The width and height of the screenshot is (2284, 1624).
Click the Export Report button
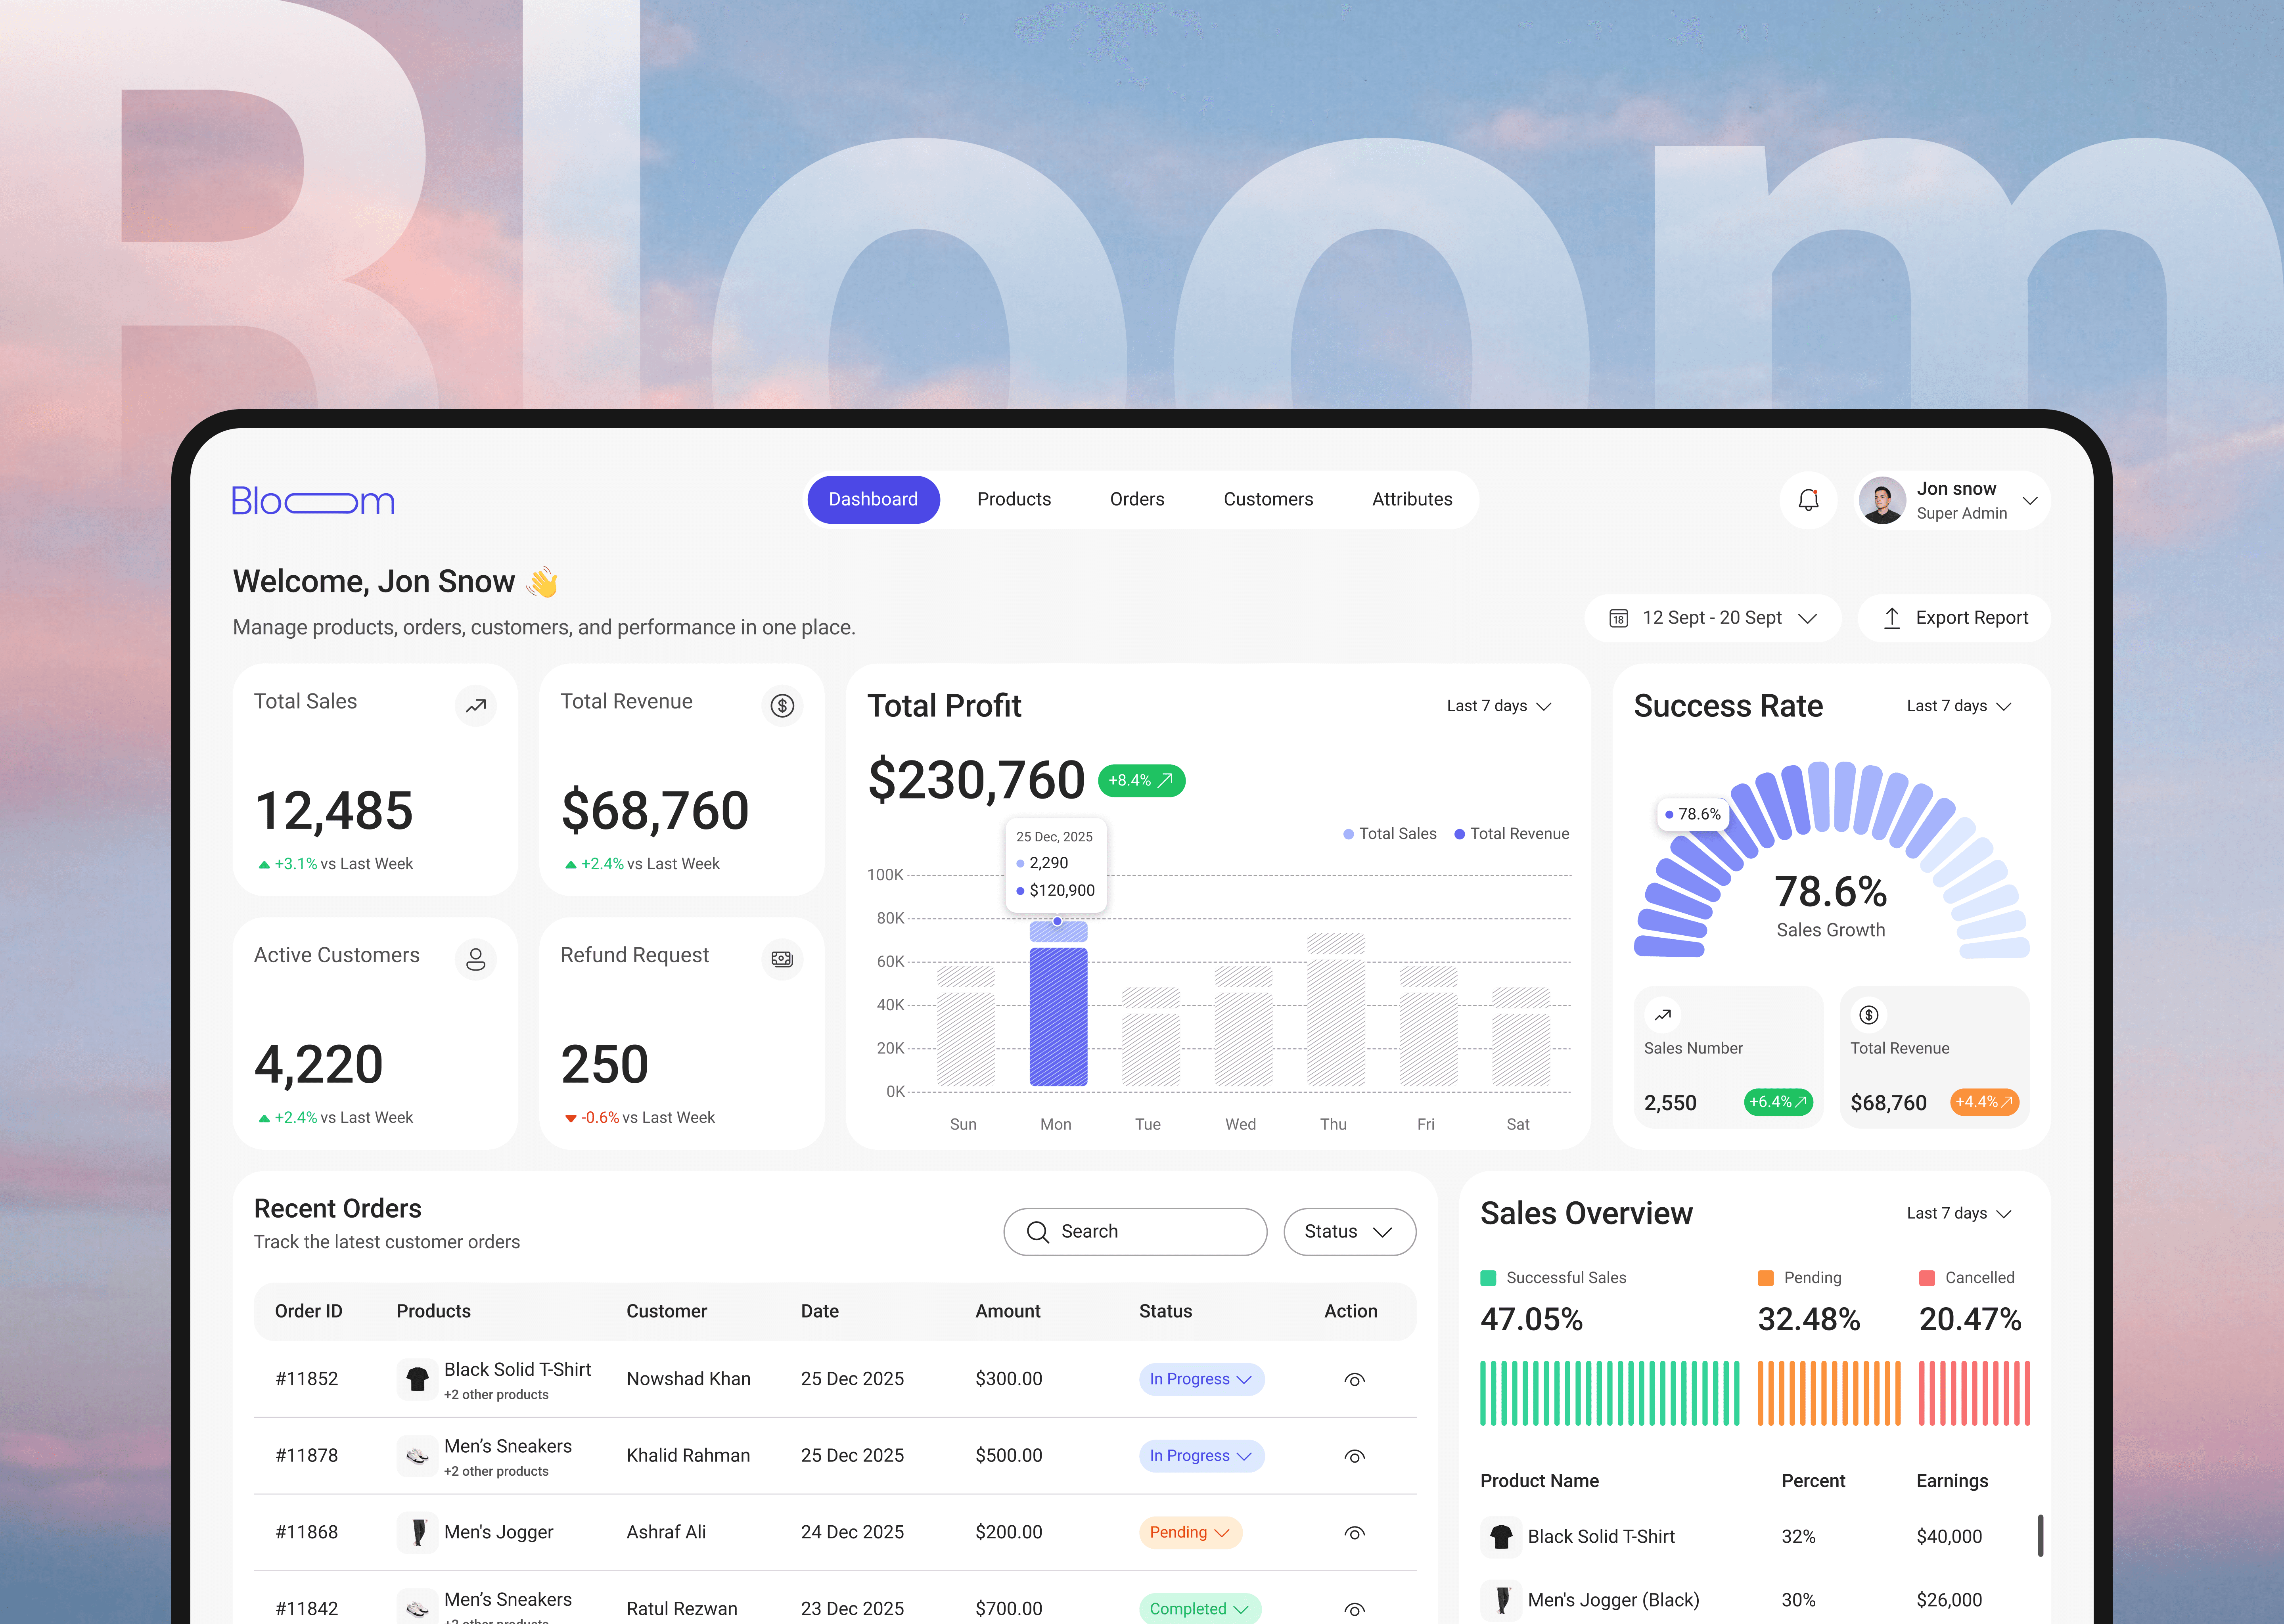click(x=1954, y=618)
